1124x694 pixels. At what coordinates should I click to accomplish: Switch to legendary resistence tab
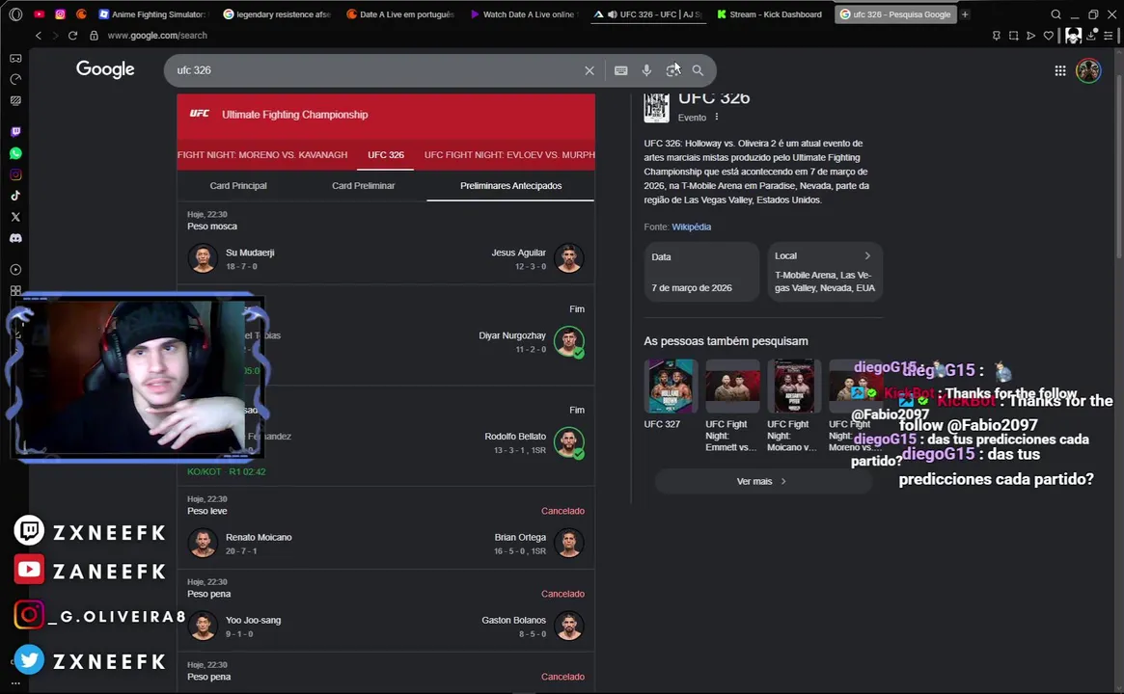[277, 14]
